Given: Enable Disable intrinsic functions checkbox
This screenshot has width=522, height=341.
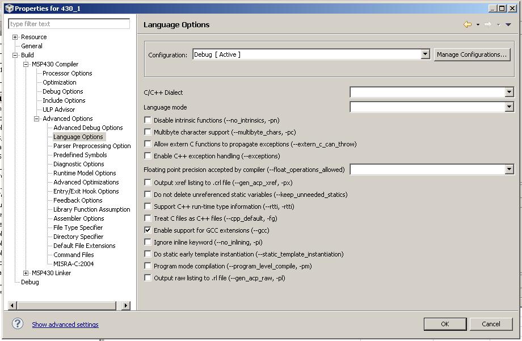Looking at the screenshot, I should pyautogui.click(x=148, y=120).
